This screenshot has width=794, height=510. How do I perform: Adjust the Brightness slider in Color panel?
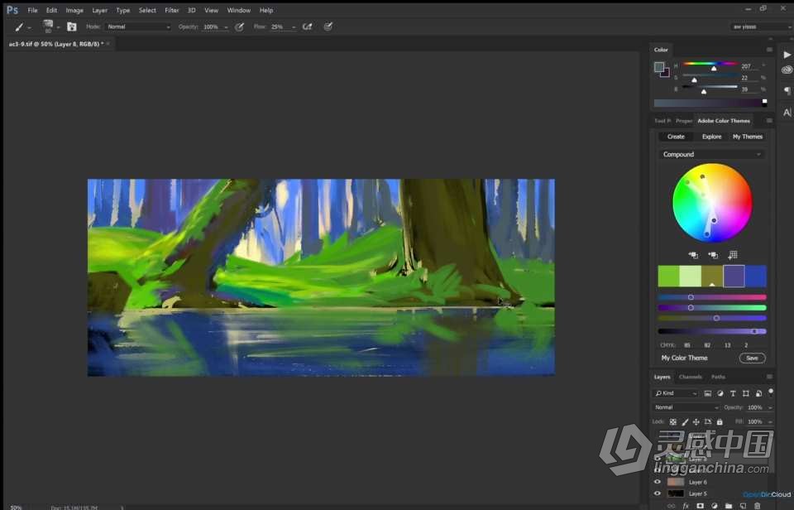click(710, 89)
